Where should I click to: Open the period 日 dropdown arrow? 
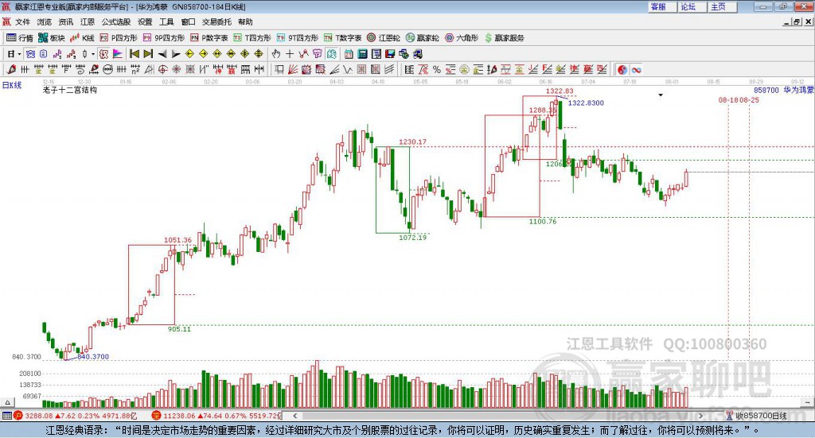coord(19,54)
